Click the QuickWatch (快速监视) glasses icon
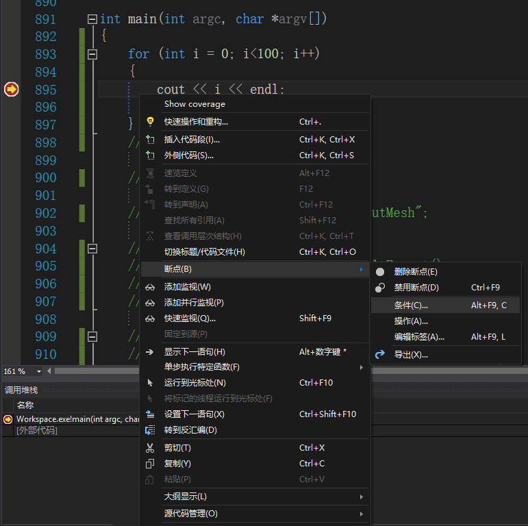The height and width of the screenshot is (526, 528). point(150,318)
